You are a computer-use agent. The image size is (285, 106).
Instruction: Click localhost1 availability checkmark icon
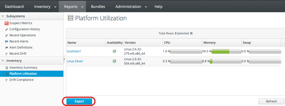[x=115, y=51]
